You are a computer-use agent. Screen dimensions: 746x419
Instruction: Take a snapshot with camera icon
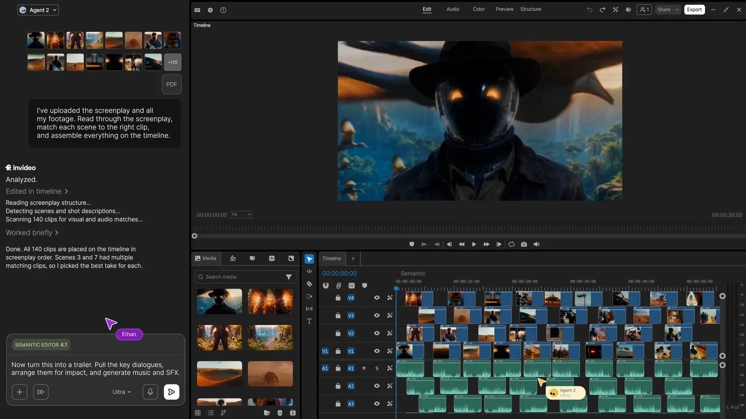(x=524, y=244)
